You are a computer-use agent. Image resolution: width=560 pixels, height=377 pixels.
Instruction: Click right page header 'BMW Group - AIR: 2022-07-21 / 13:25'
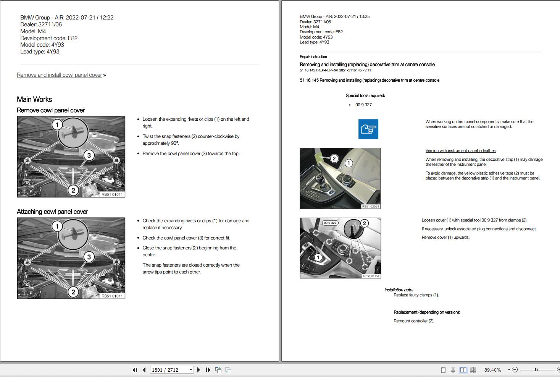335,16
